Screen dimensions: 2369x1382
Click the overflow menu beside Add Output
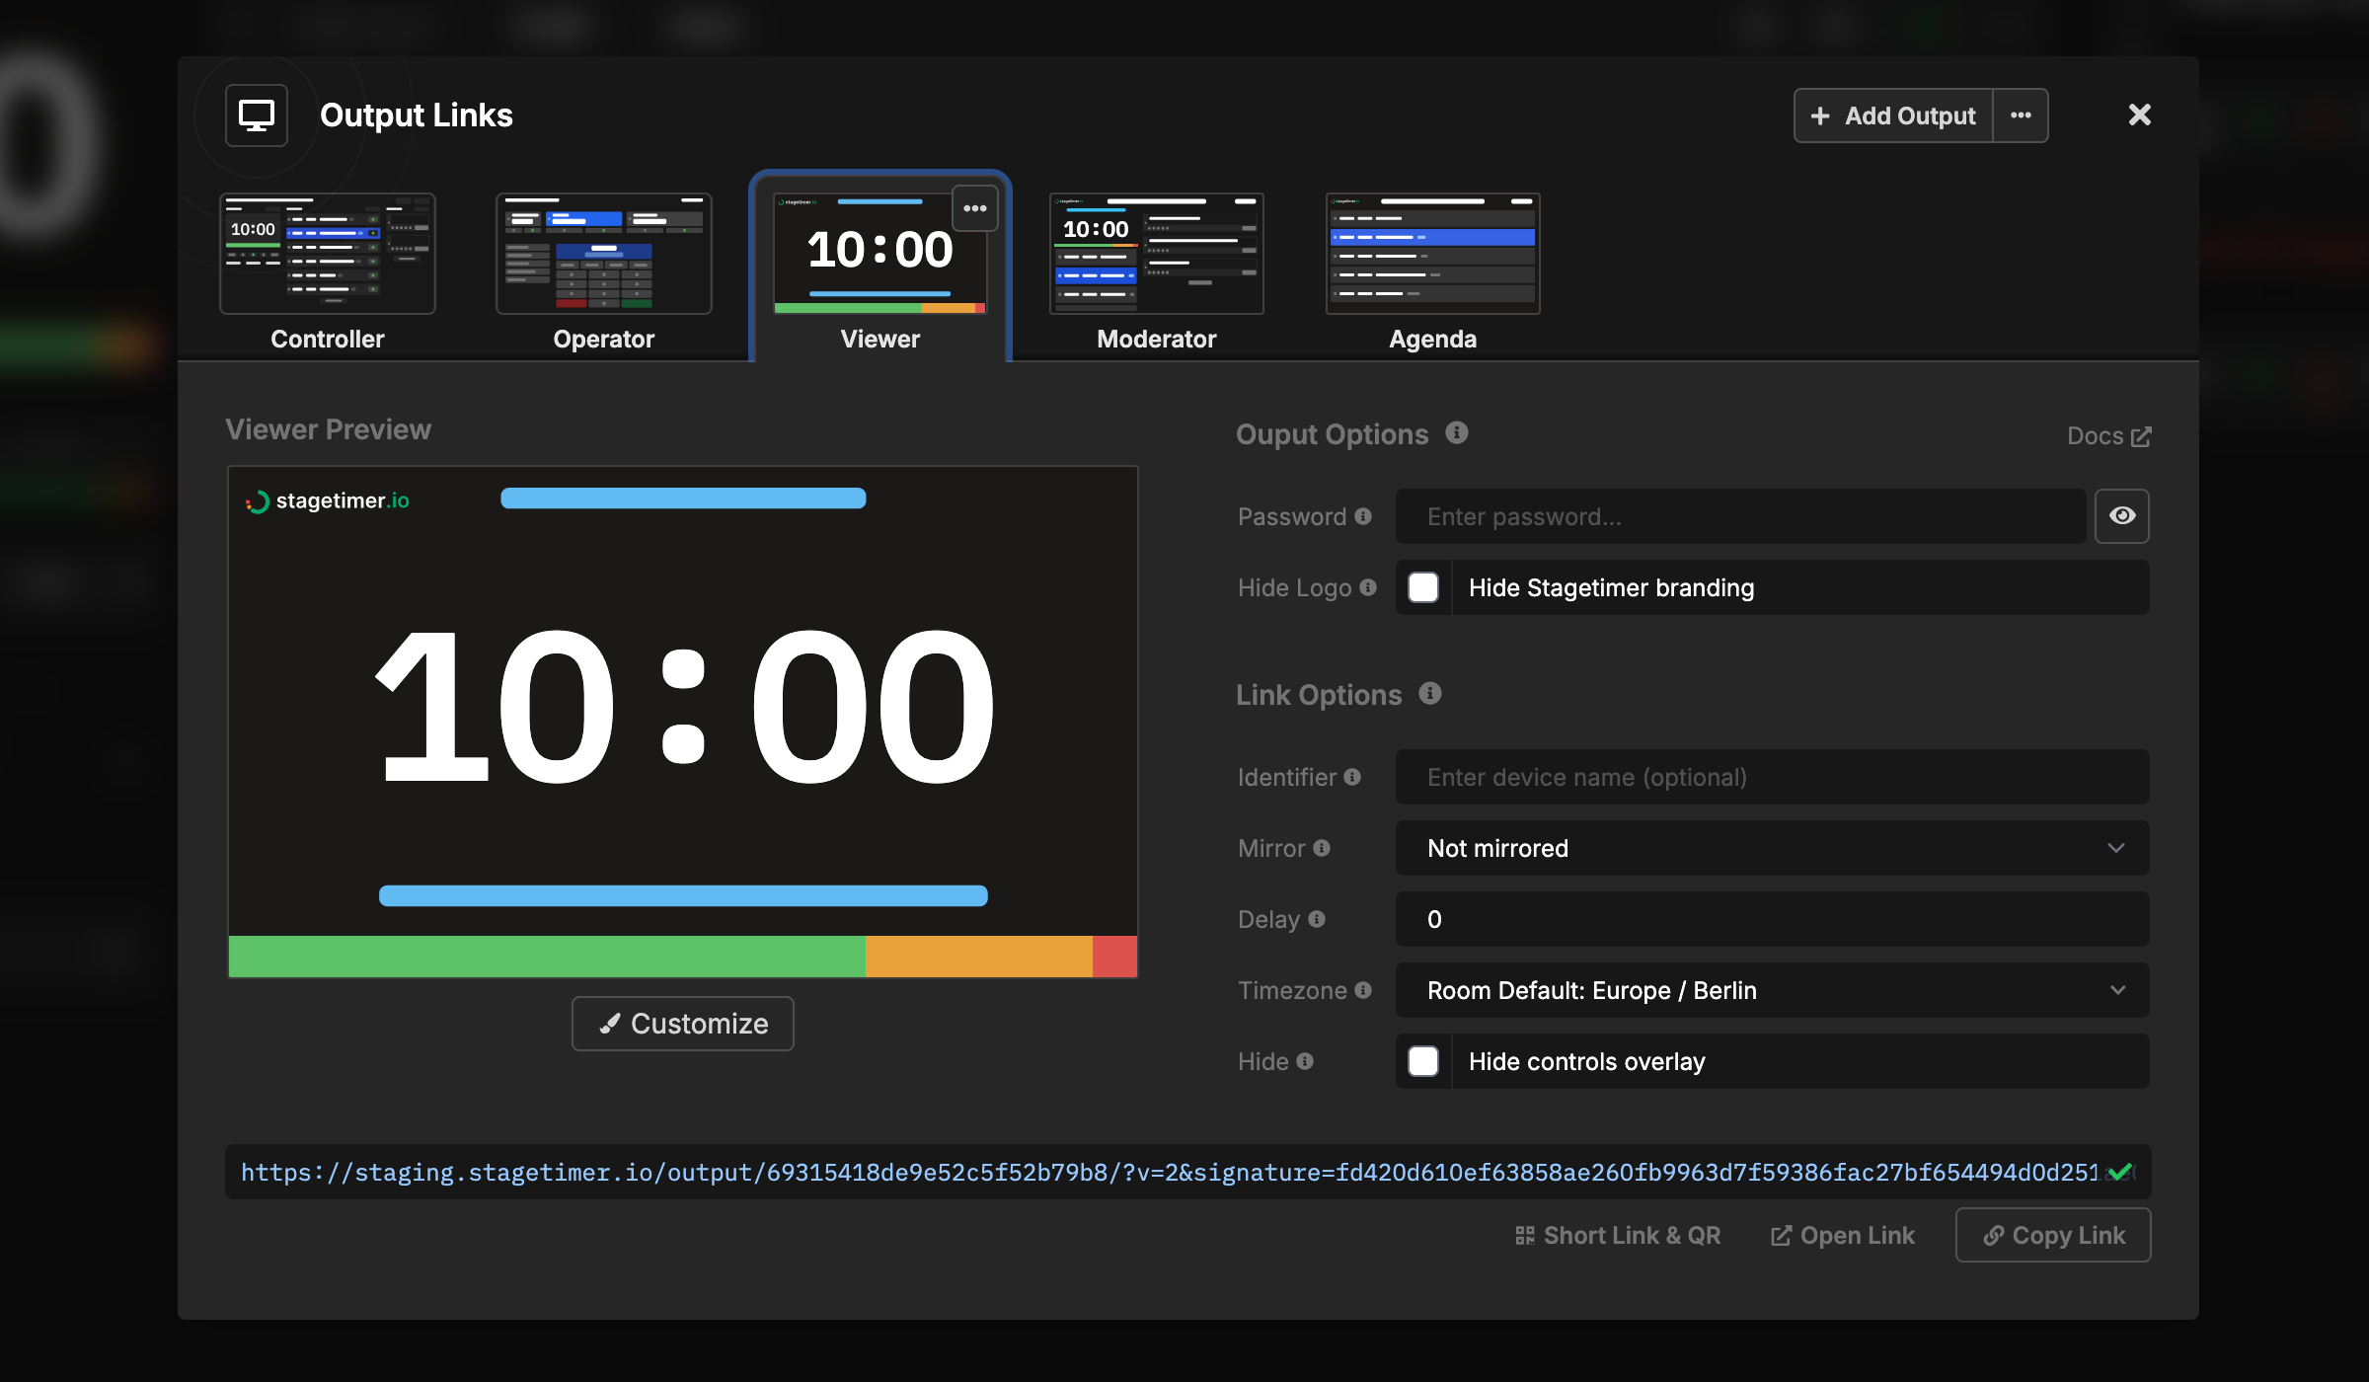(x=2020, y=115)
